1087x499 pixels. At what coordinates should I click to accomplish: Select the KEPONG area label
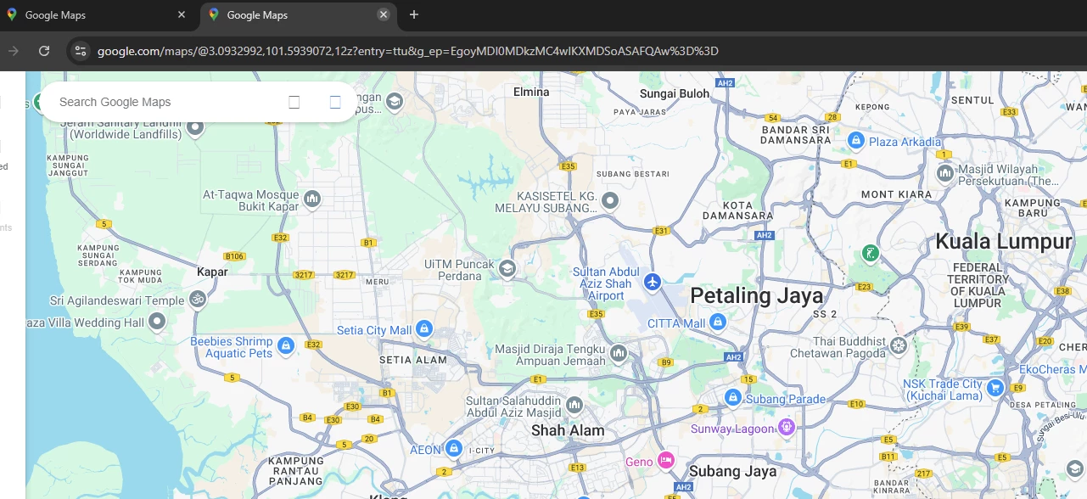click(872, 107)
